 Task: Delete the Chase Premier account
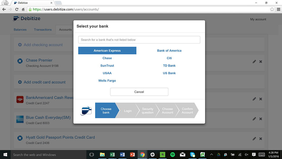pos(261,62)
